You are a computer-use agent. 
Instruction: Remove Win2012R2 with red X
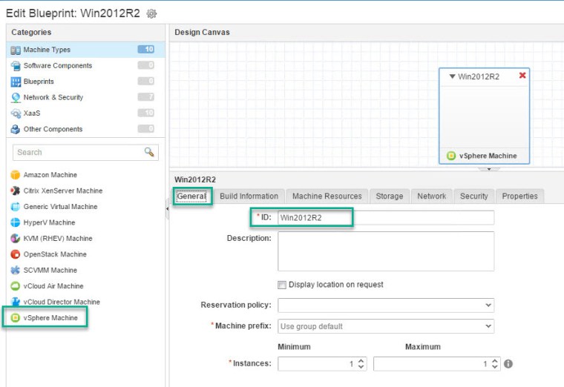point(522,76)
